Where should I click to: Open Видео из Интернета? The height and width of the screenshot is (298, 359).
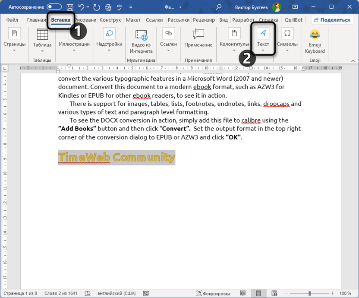[x=141, y=41]
